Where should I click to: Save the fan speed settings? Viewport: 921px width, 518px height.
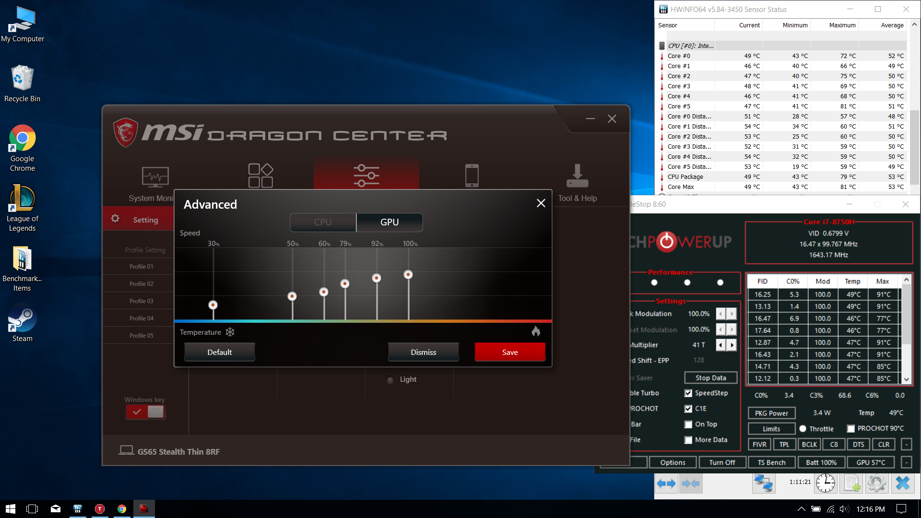point(510,352)
